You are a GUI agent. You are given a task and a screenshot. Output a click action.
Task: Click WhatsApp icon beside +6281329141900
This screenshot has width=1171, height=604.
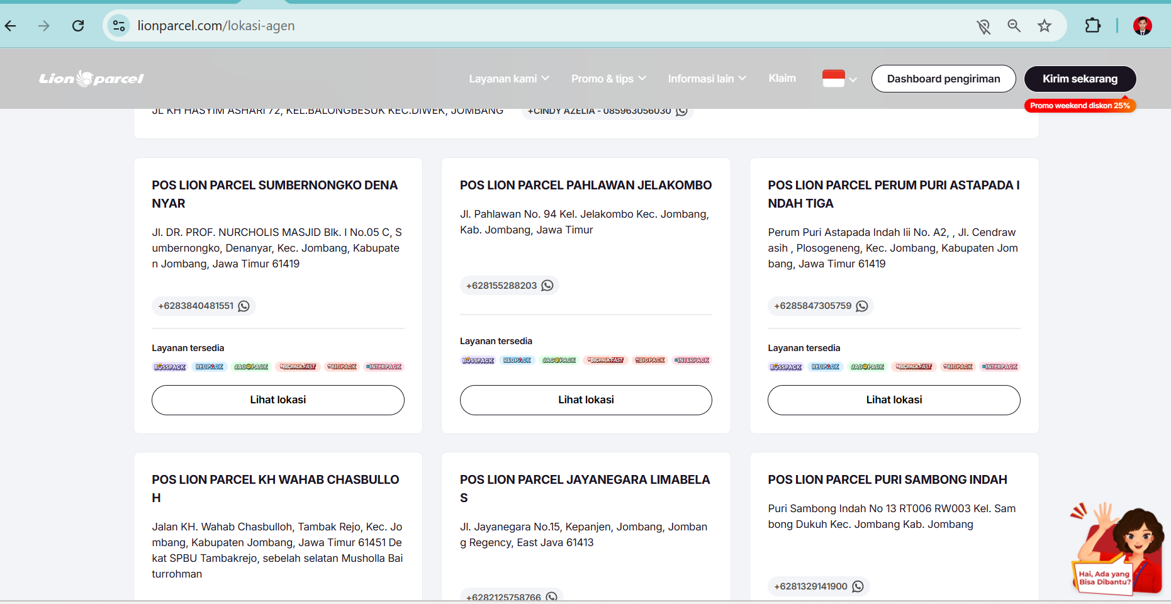tap(858, 586)
